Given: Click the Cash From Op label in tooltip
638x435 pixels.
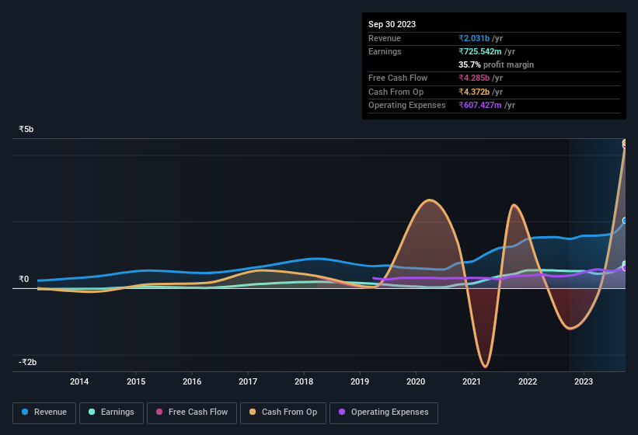Looking at the screenshot, I should coord(396,92).
